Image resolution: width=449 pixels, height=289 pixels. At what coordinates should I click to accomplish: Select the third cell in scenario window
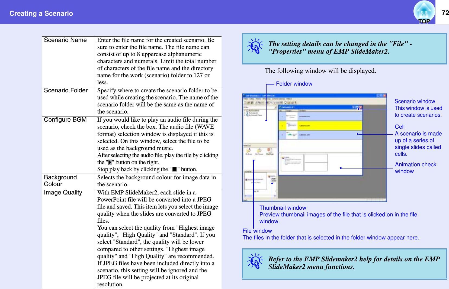point(321,135)
